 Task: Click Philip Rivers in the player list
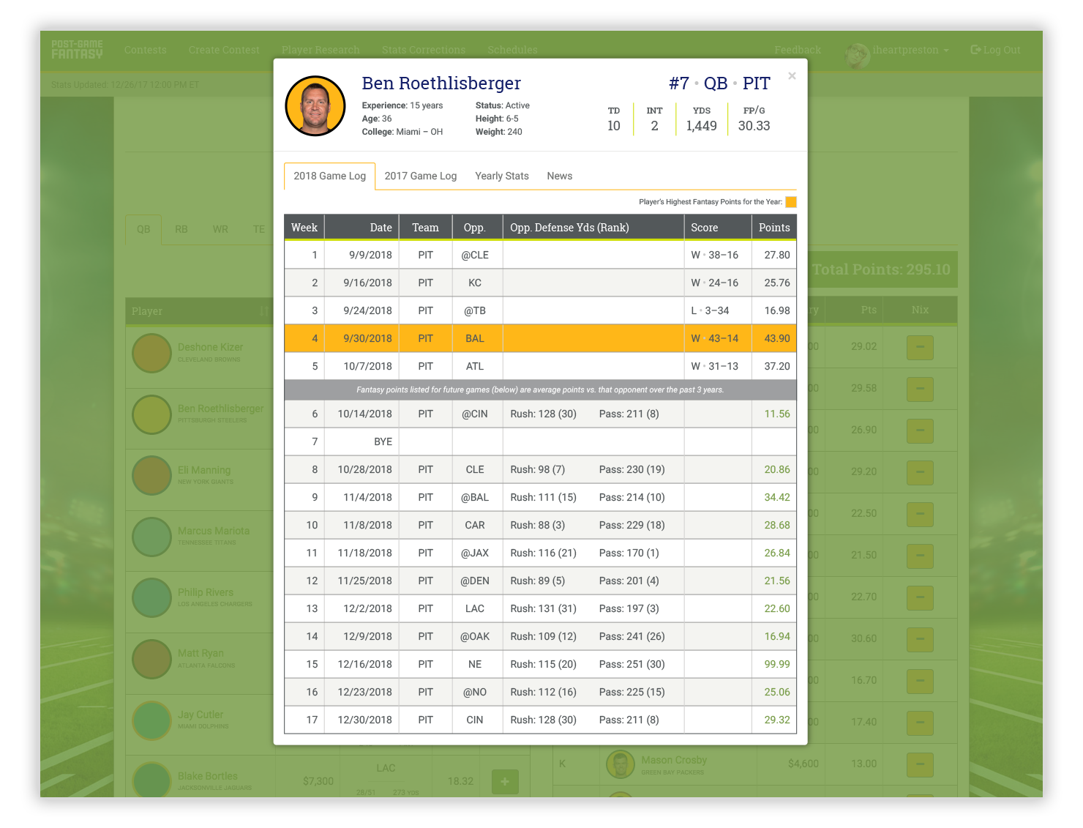[206, 592]
